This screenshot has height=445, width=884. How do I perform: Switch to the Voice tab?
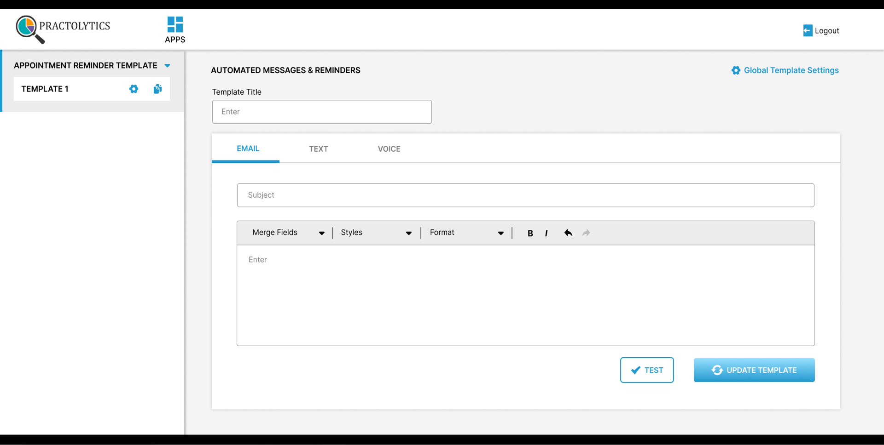[x=389, y=149]
